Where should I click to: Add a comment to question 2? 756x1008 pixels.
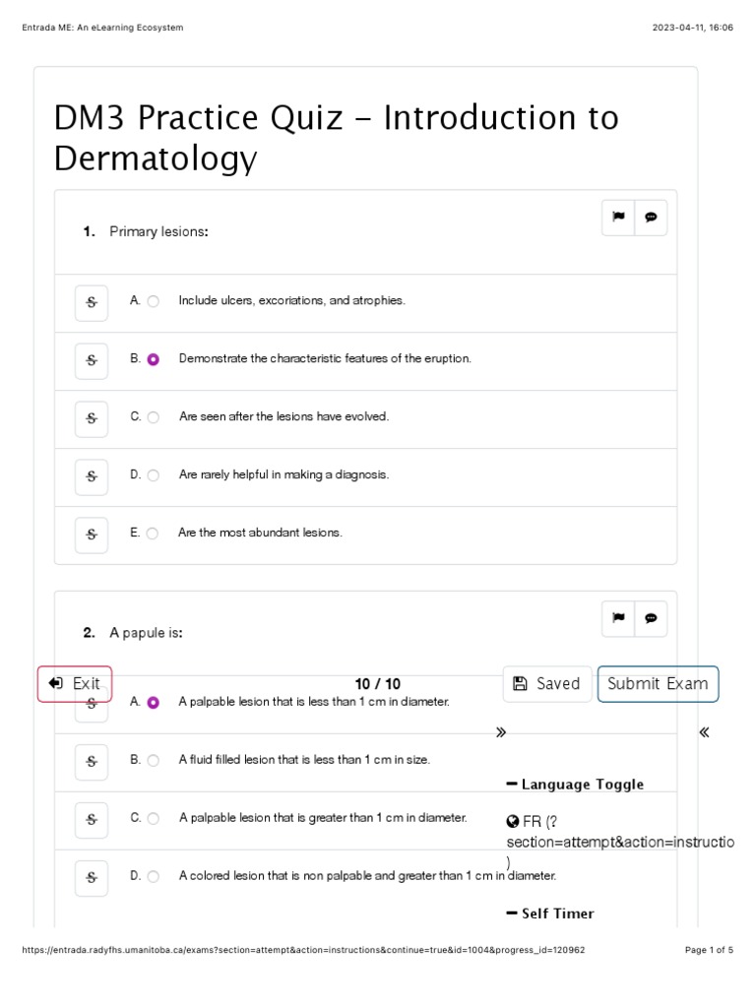[651, 618]
